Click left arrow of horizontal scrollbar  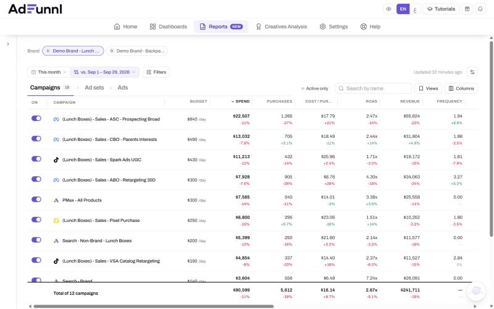pos(30,306)
